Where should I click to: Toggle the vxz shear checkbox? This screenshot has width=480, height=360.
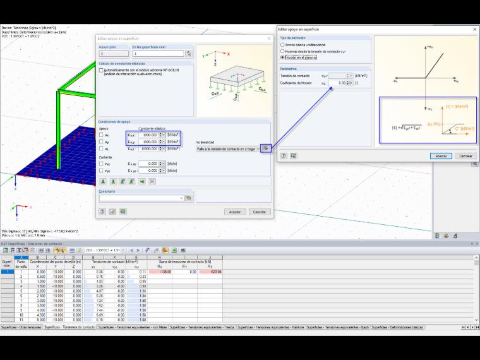(101, 164)
